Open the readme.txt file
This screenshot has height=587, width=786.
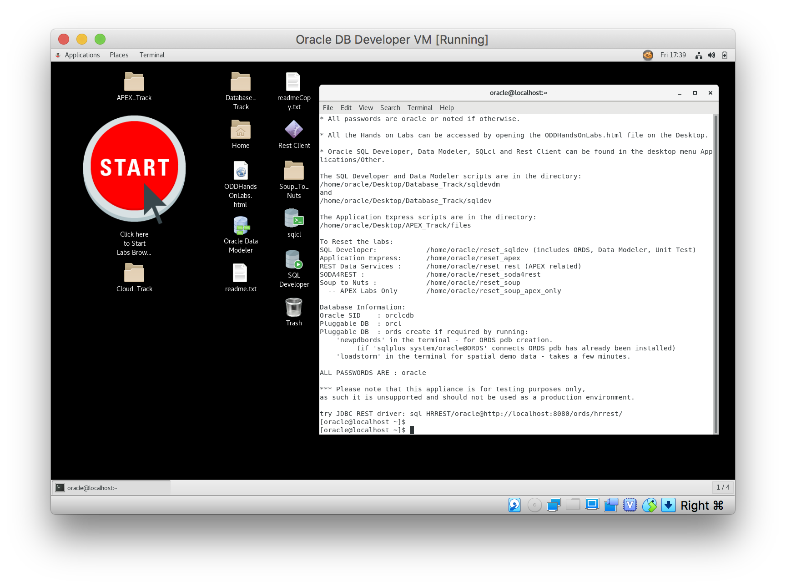240,273
